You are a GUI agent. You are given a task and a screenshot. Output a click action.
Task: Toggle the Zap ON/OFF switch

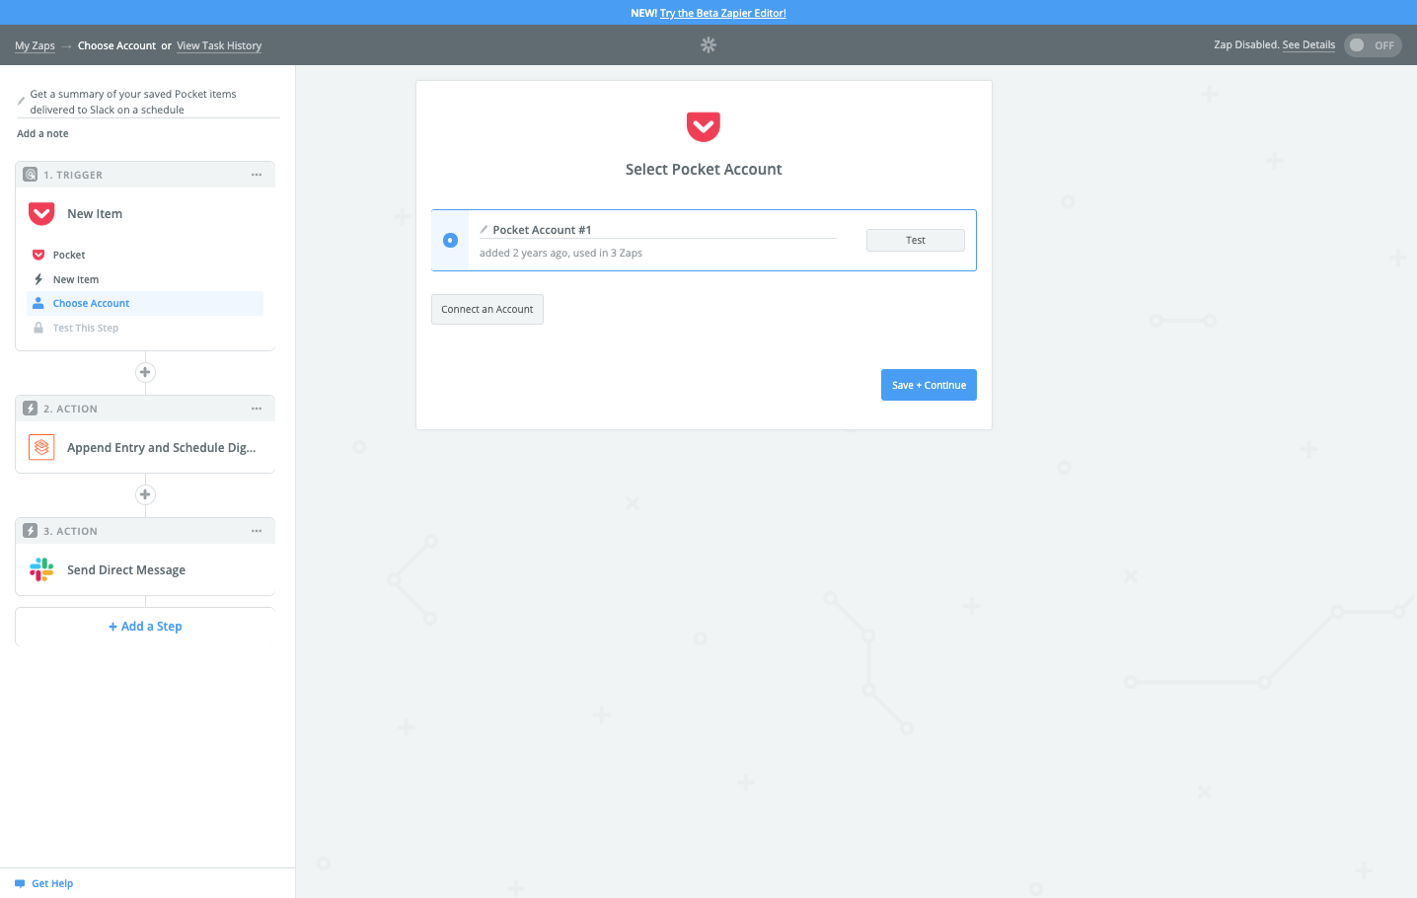(1373, 45)
